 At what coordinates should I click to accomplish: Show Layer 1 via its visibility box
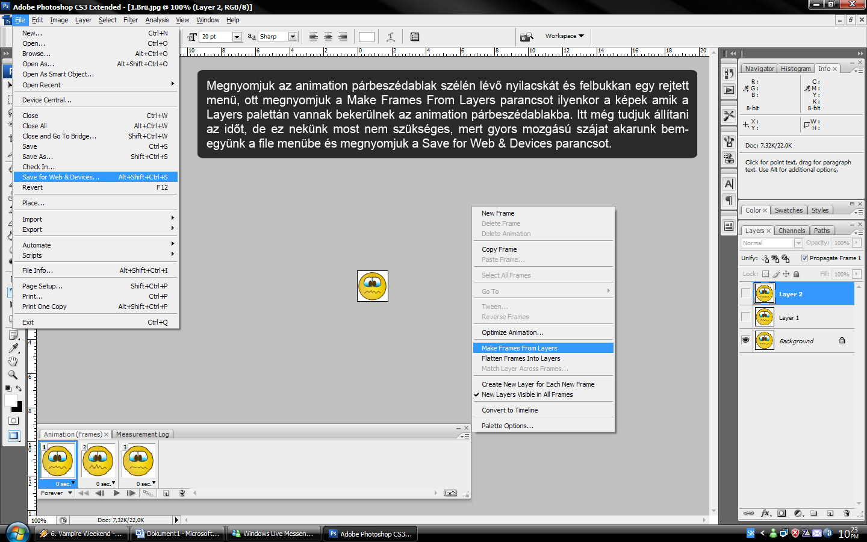point(746,317)
